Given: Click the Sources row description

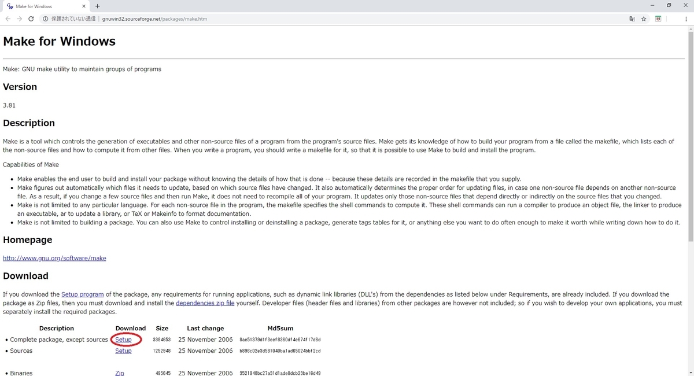Looking at the screenshot, I should (21, 351).
